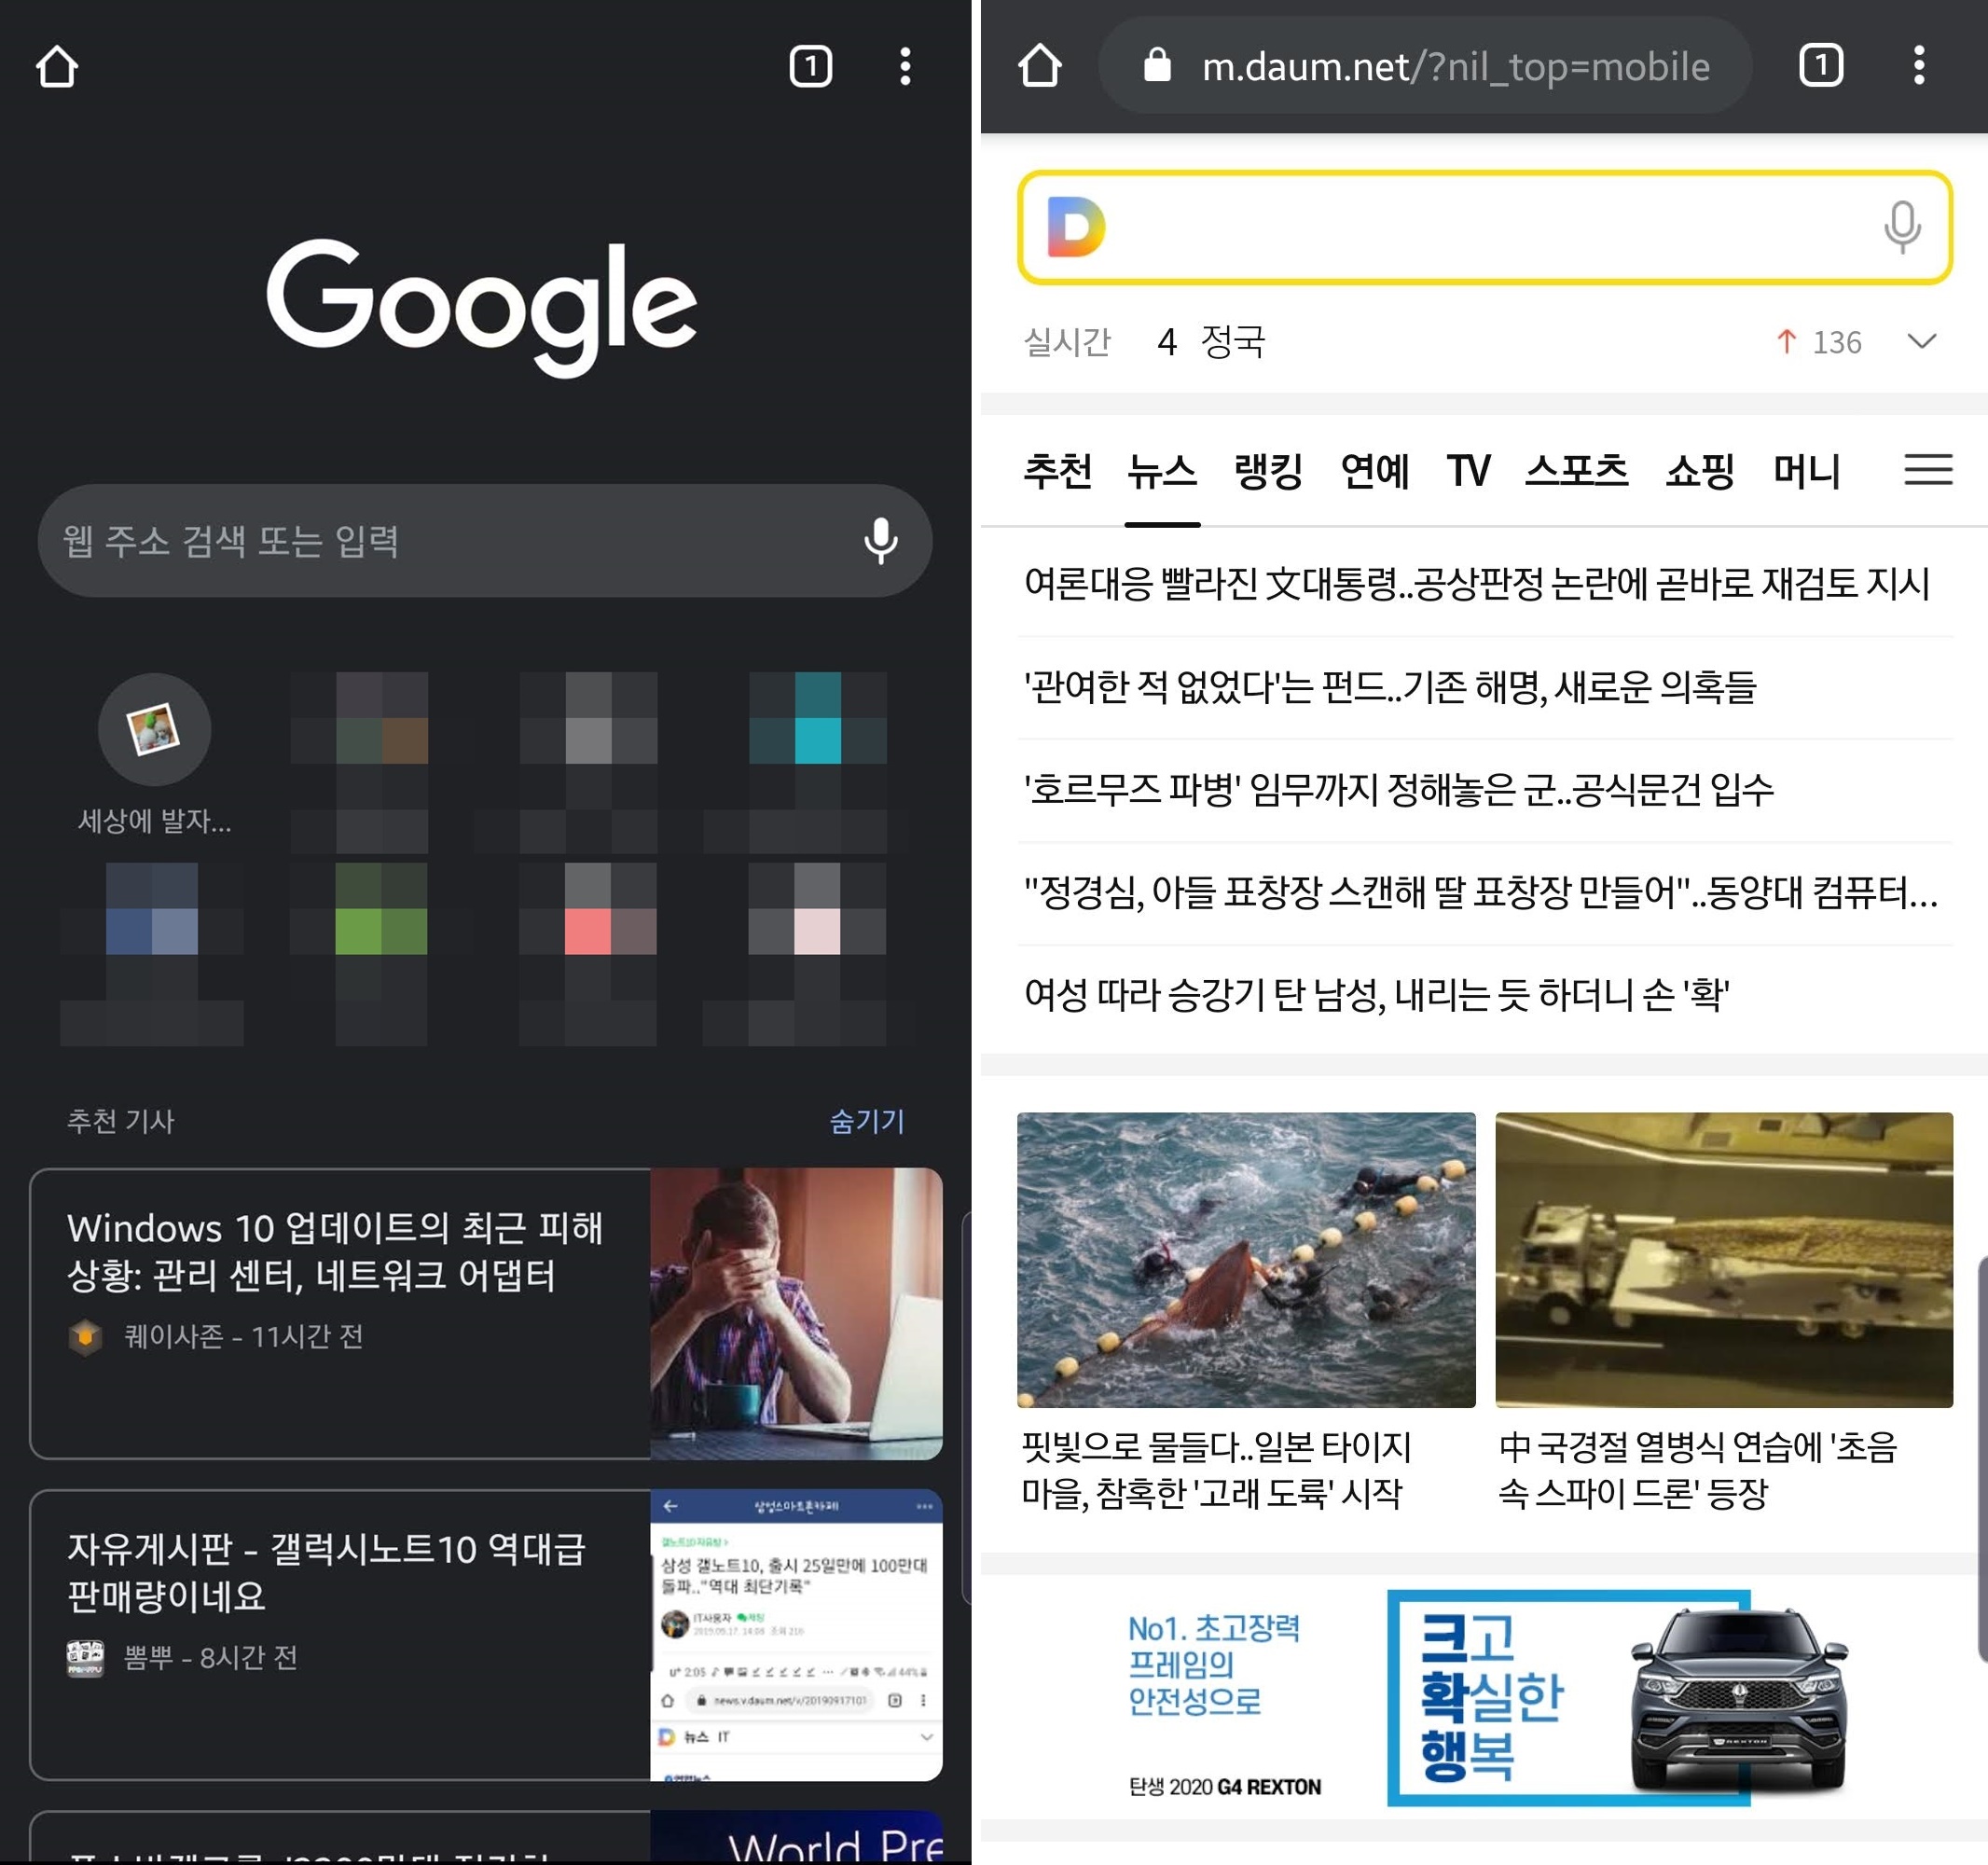Tap the home icon in left browser
This screenshot has width=1988, height=1865.
point(57,67)
